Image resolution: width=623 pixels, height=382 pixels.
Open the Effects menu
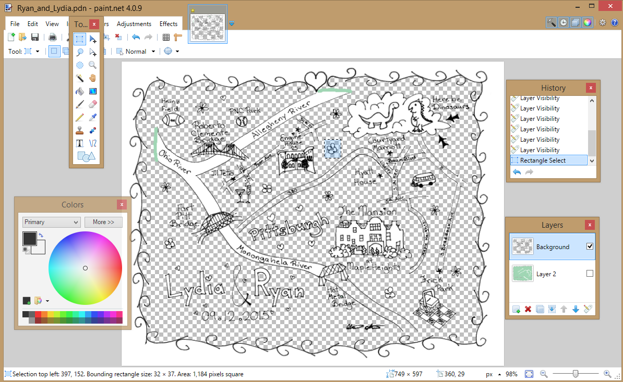click(168, 23)
